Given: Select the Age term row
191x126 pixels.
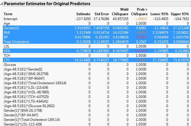Looking at the screenshot, I should tap(7, 23).
